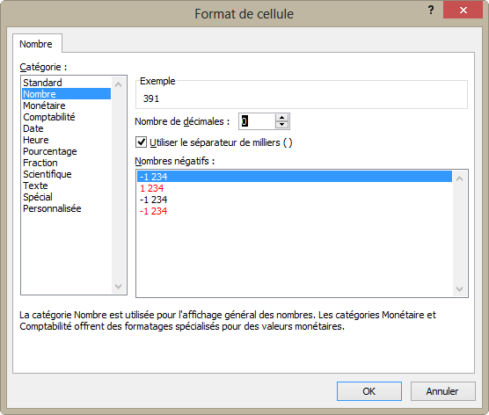The width and height of the screenshot is (489, 415).
Task: Click negative numbers list scroll-down arrow
Action: [x=459, y=289]
